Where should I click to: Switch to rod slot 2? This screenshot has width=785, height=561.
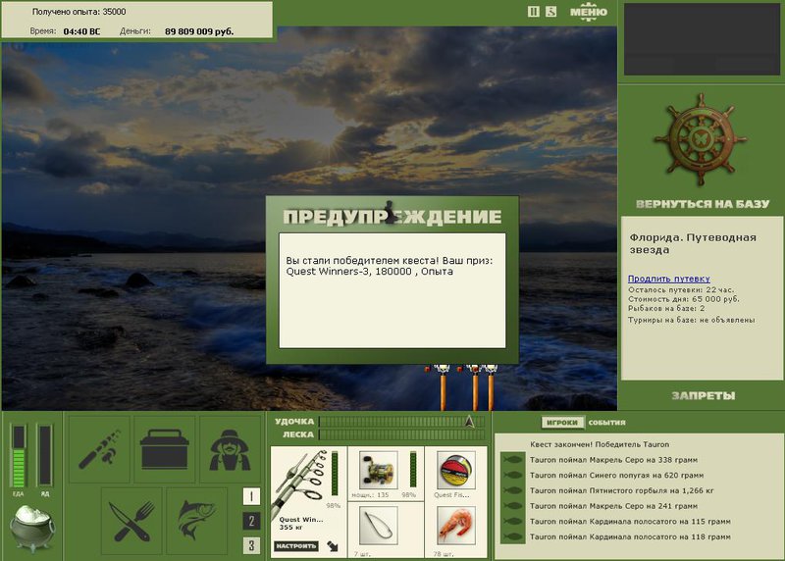click(x=251, y=521)
